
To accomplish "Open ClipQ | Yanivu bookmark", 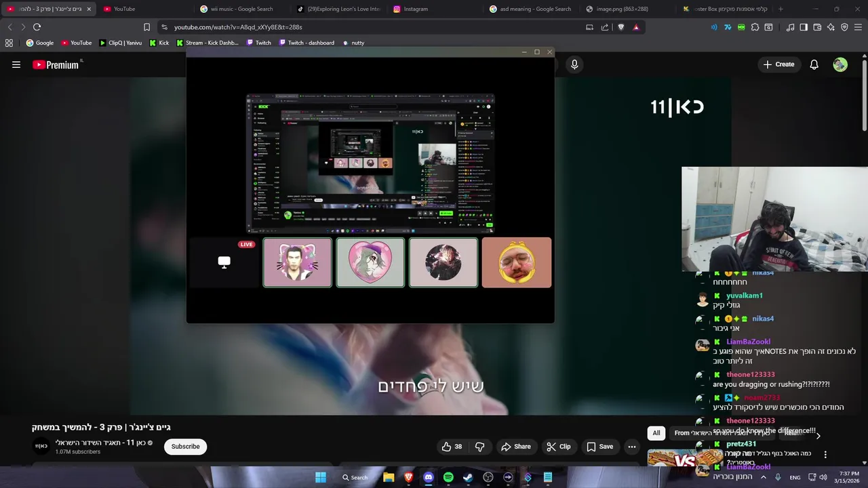I will click(x=121, y=43).
